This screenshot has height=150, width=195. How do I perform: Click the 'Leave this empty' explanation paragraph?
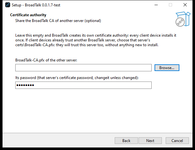point(96,40)
